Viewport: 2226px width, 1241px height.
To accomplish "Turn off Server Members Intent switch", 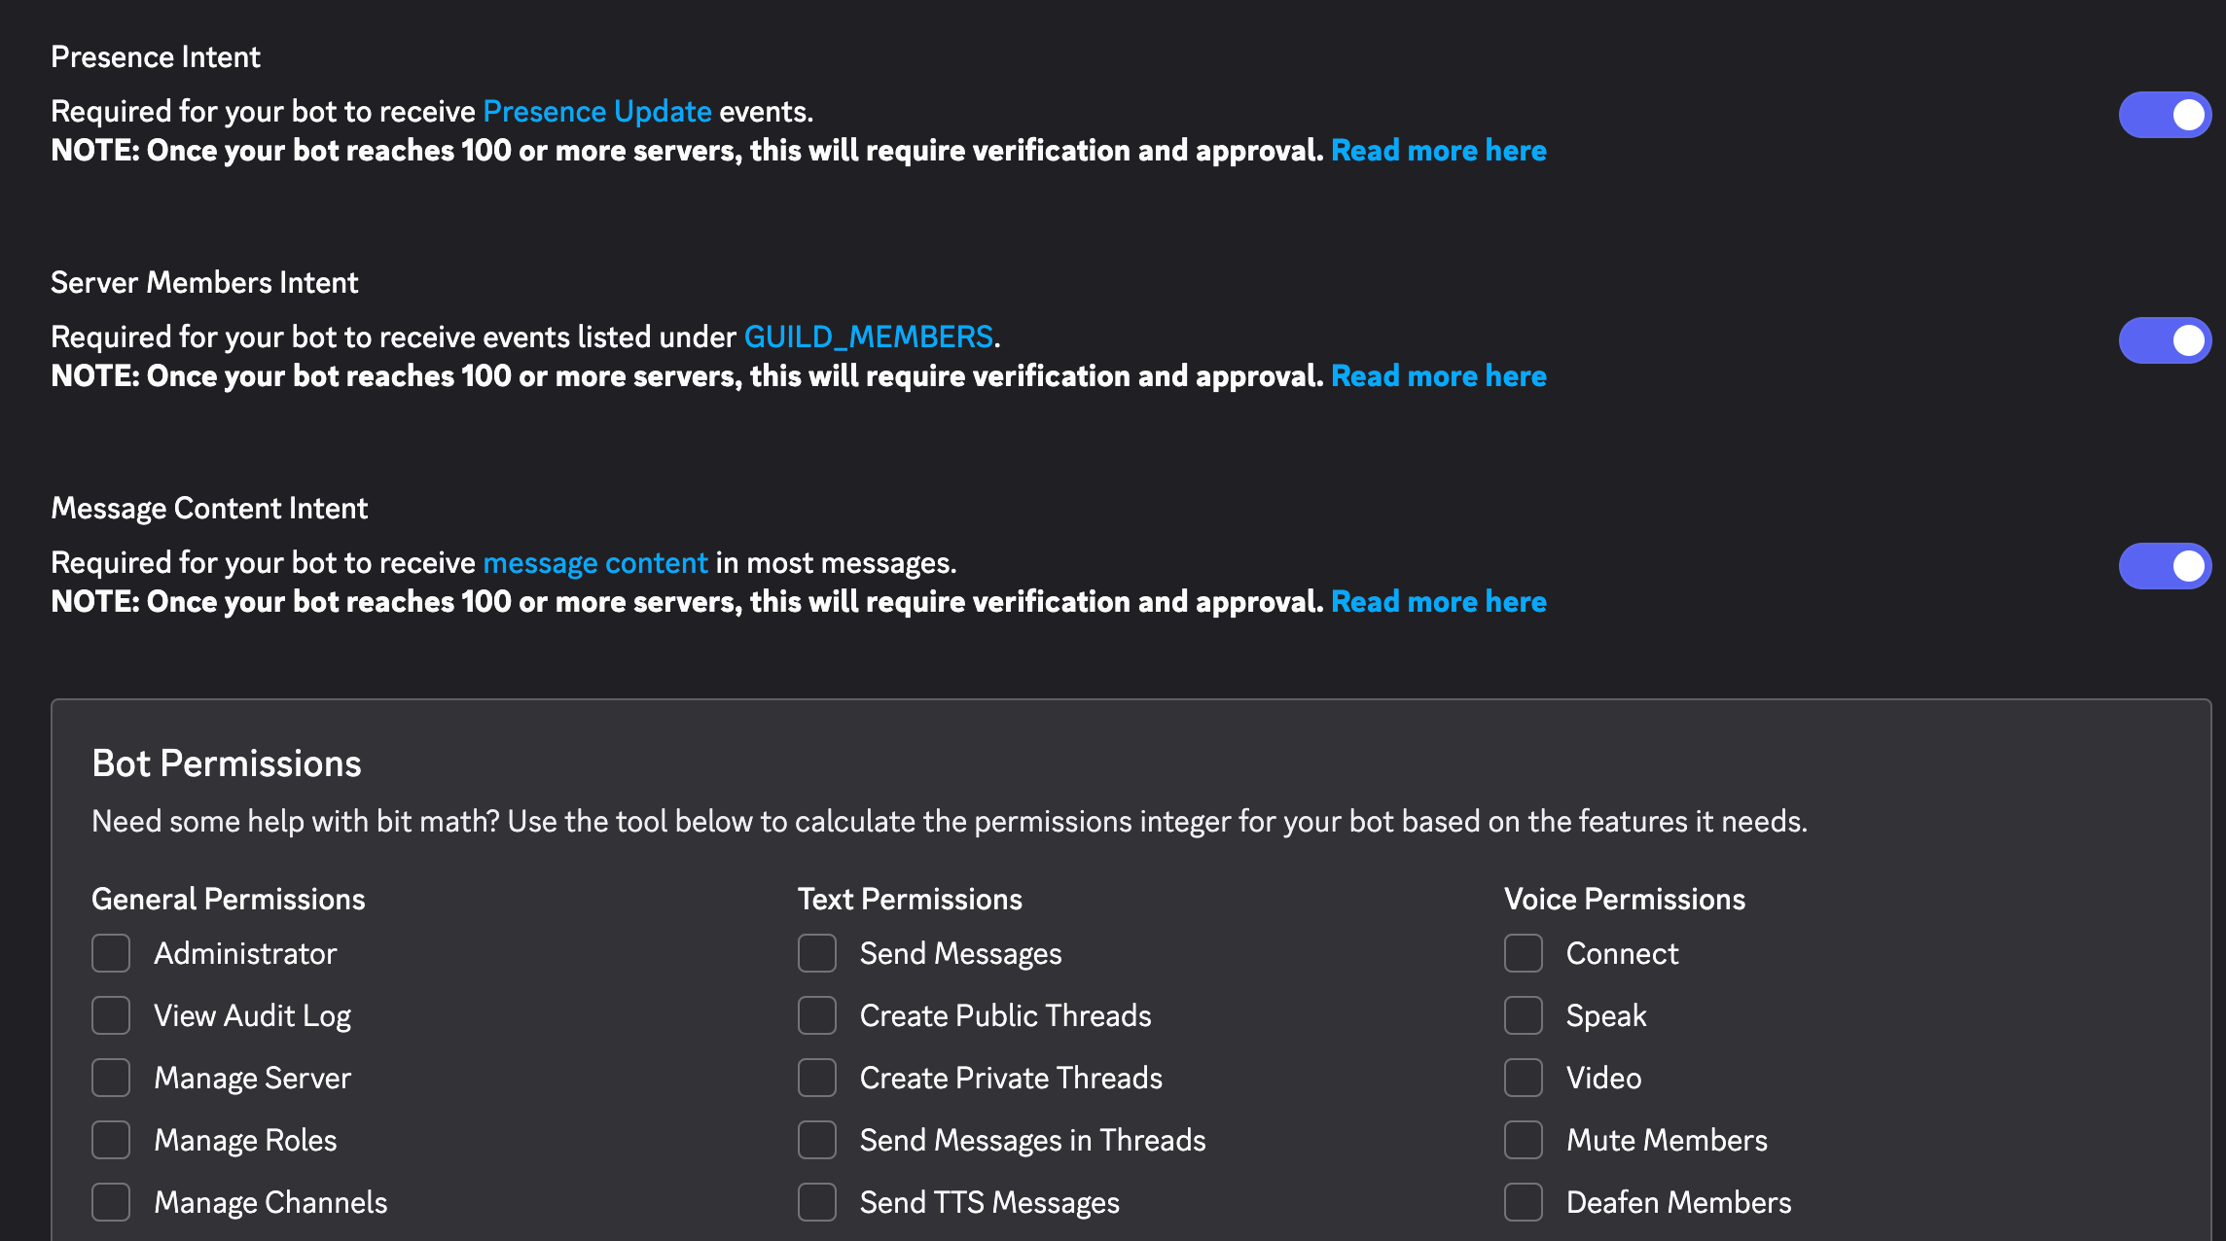I will tap(2165, 340).
